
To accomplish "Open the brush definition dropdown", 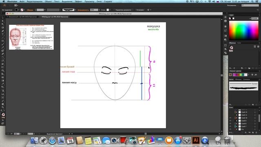I will [75, 10].
